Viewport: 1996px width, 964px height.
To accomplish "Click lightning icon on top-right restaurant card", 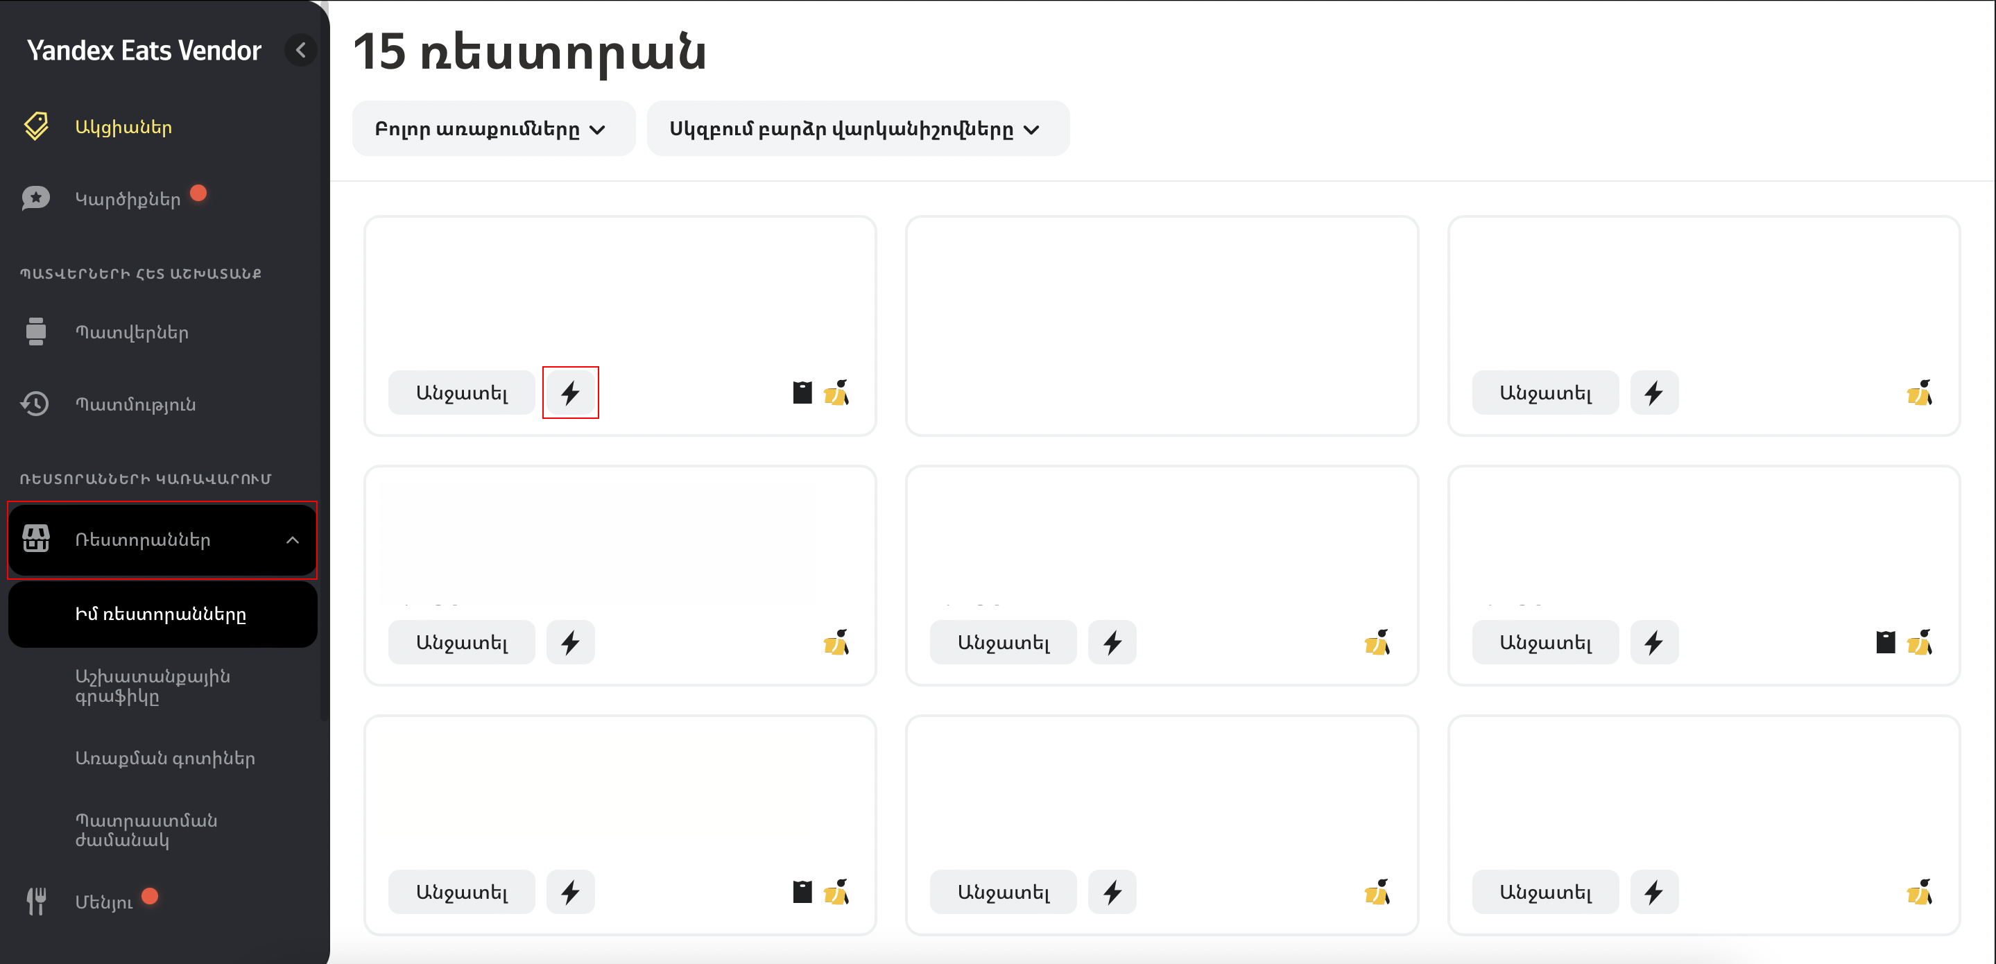I will pos(1653,393).
